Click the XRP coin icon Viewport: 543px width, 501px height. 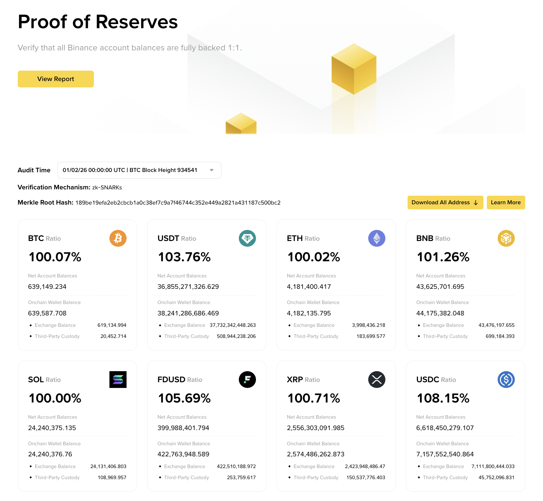(376, 379)
